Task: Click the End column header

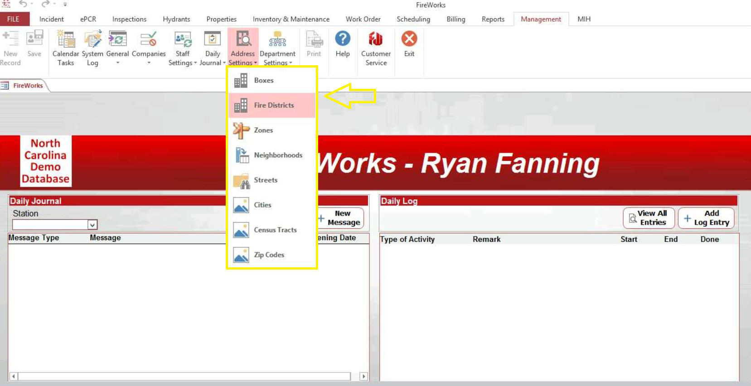Action: (x=671, y=239)
